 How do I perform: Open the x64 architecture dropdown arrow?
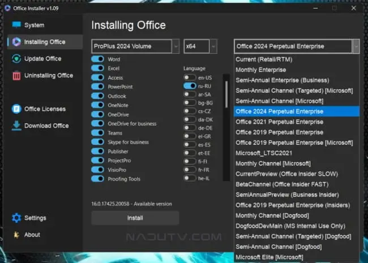213,46
